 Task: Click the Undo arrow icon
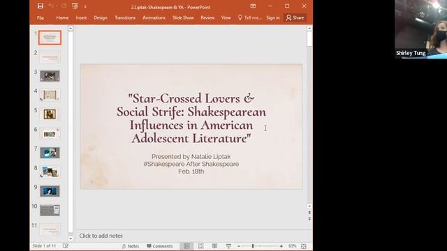(x=51, y=6)
